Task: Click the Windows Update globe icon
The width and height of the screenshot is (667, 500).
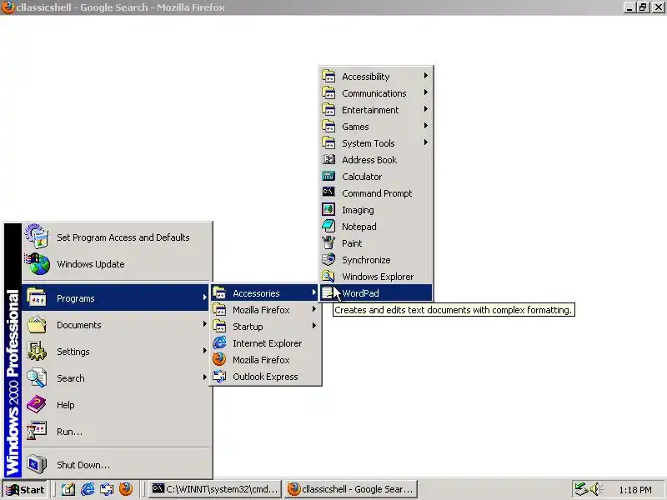Action: click(x=37, y=263)
